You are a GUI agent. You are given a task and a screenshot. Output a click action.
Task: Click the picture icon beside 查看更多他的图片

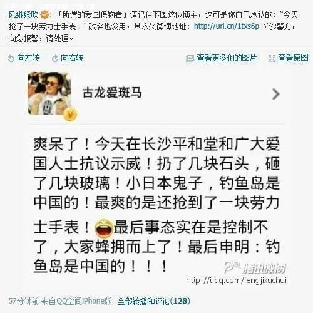pyautogui.click(x=190, y=58)
